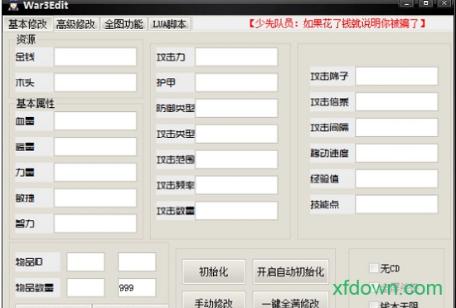
Task: Select the 蓝量 input field
Action: pos(95,146)
